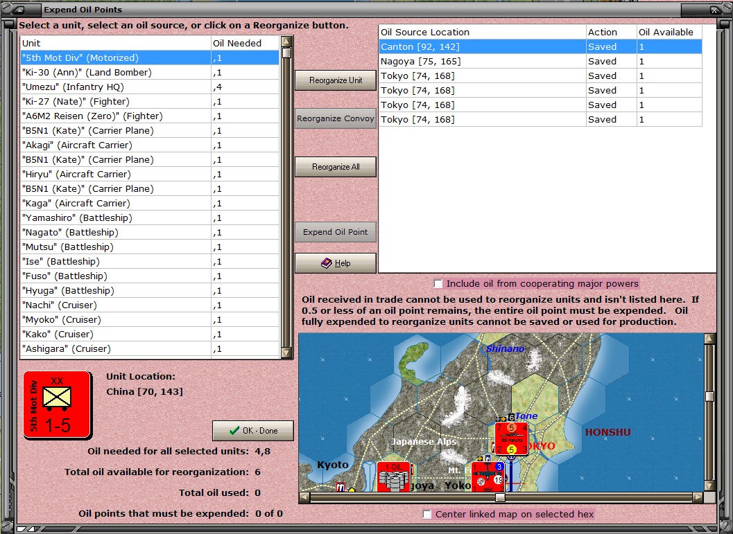Image resolution: width=733 pixels, height=534 pixels.
Task: Enable including oil from cooperating major powers
Action: [438, 284]
